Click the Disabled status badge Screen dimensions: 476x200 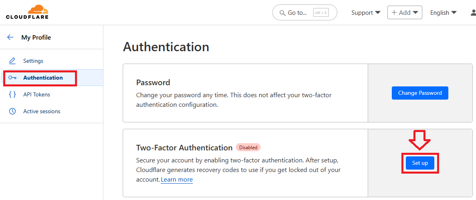pos(248,147)
